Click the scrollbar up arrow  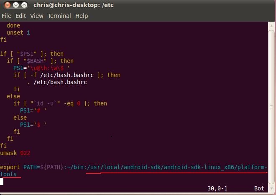pyautogui.click(x=271, y=26)
